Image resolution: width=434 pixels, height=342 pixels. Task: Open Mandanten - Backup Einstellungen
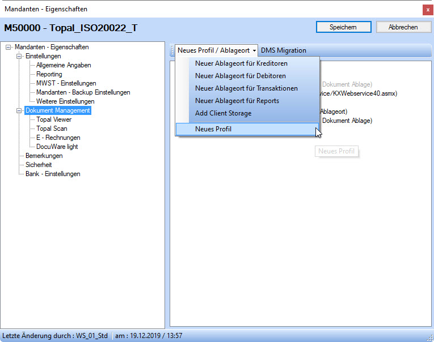(83, 92)
